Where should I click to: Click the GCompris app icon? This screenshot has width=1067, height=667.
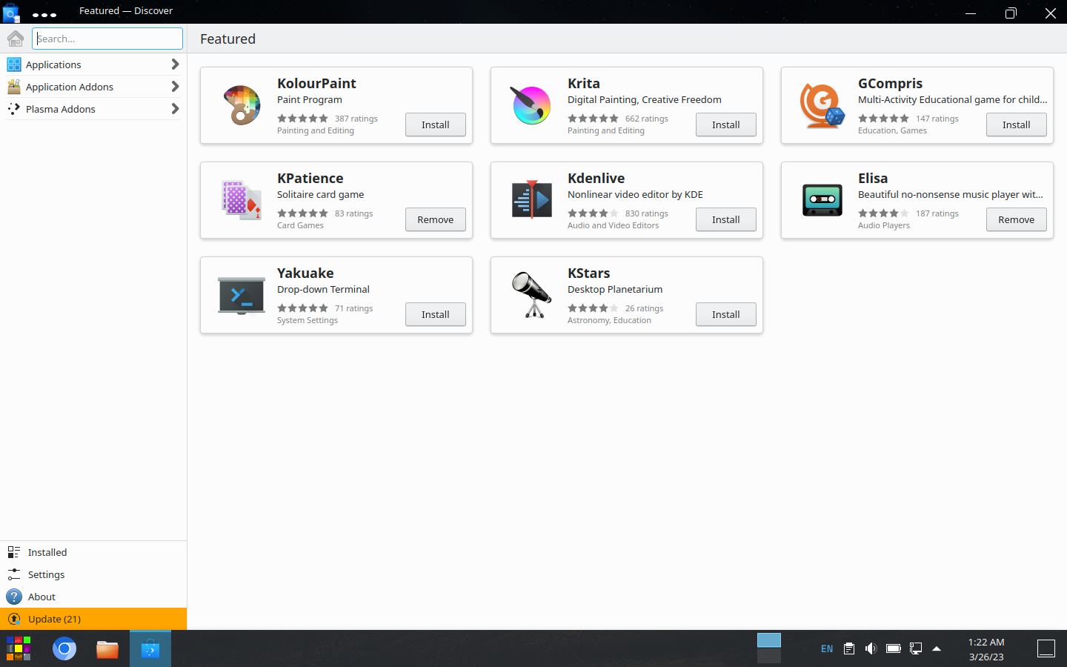tap(822, 105)
